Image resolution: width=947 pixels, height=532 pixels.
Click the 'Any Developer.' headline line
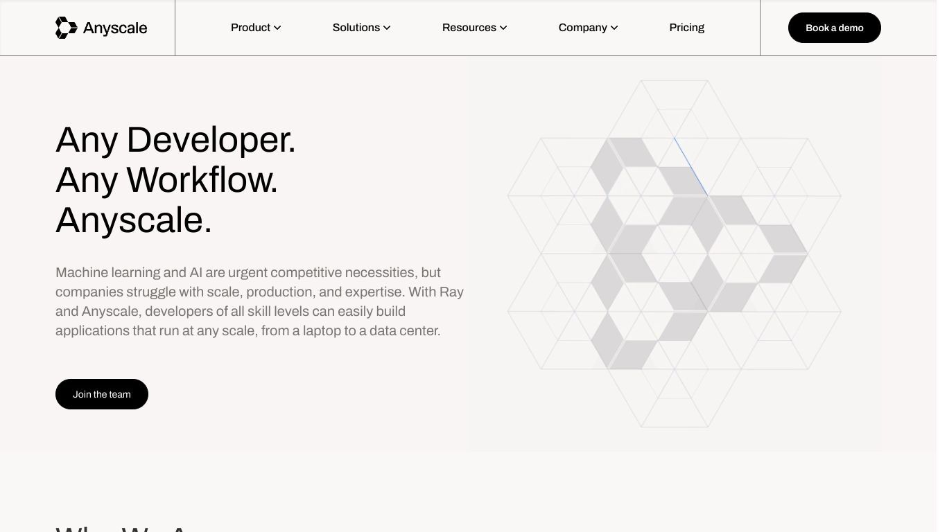click(x=175, y=140)
